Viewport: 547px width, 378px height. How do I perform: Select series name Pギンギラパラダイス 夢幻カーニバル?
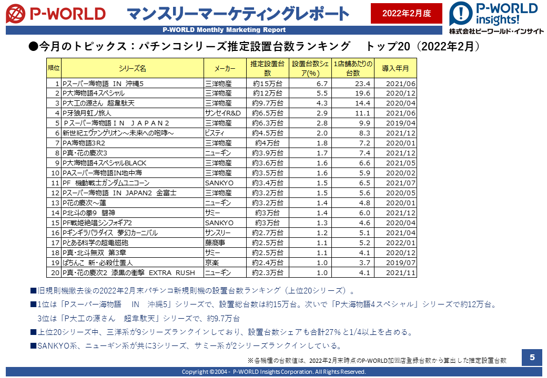click(x=110, y=233)
